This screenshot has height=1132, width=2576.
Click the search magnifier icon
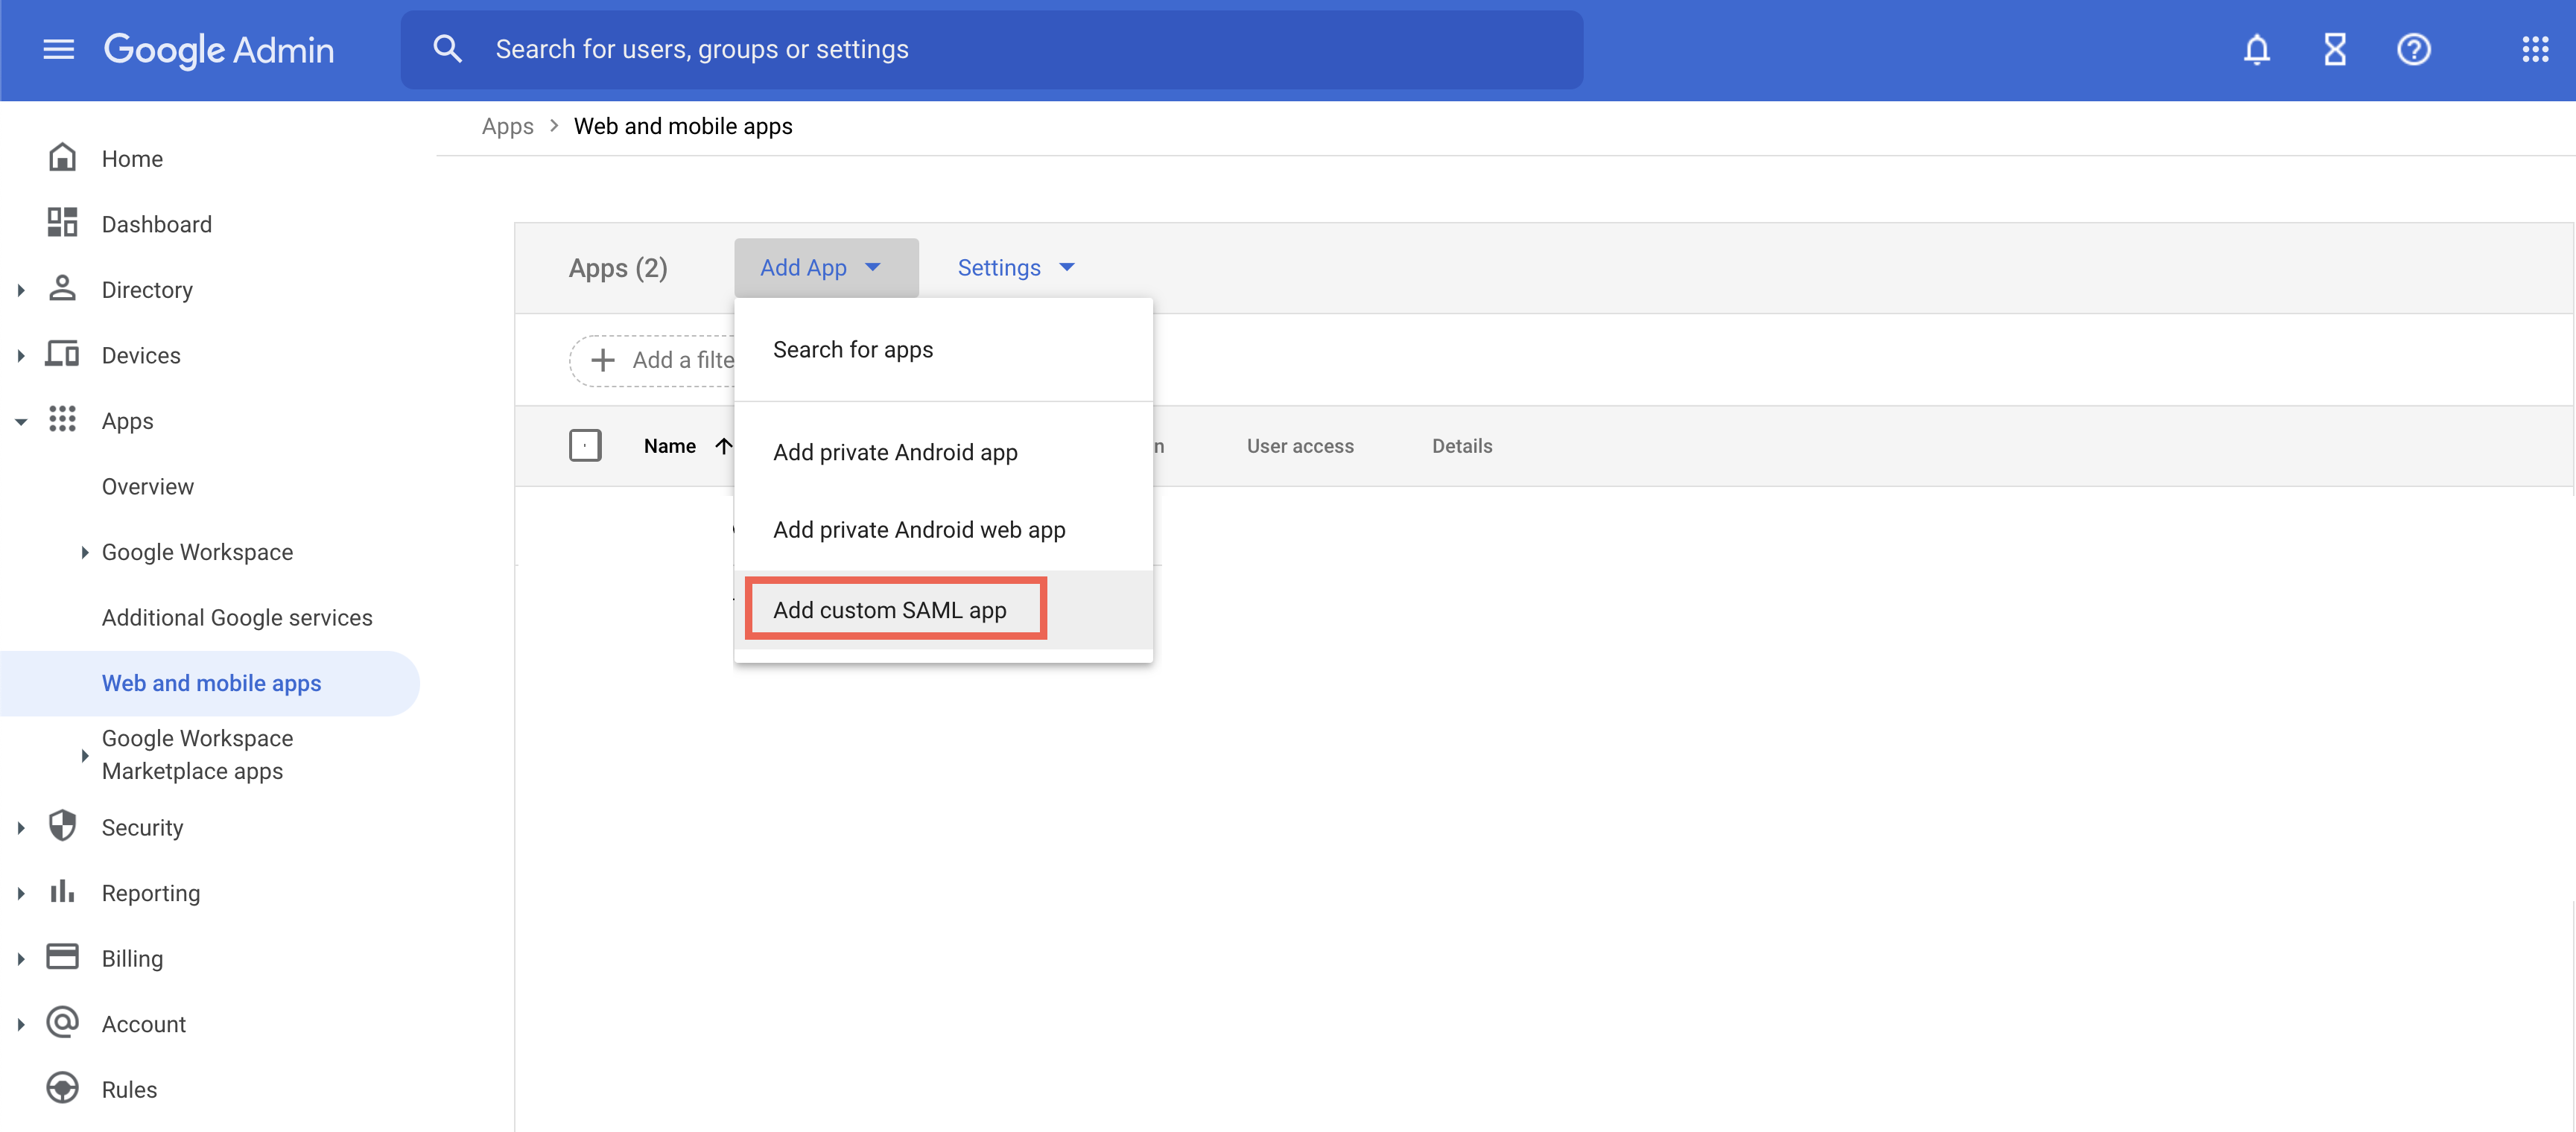point(447,49)
